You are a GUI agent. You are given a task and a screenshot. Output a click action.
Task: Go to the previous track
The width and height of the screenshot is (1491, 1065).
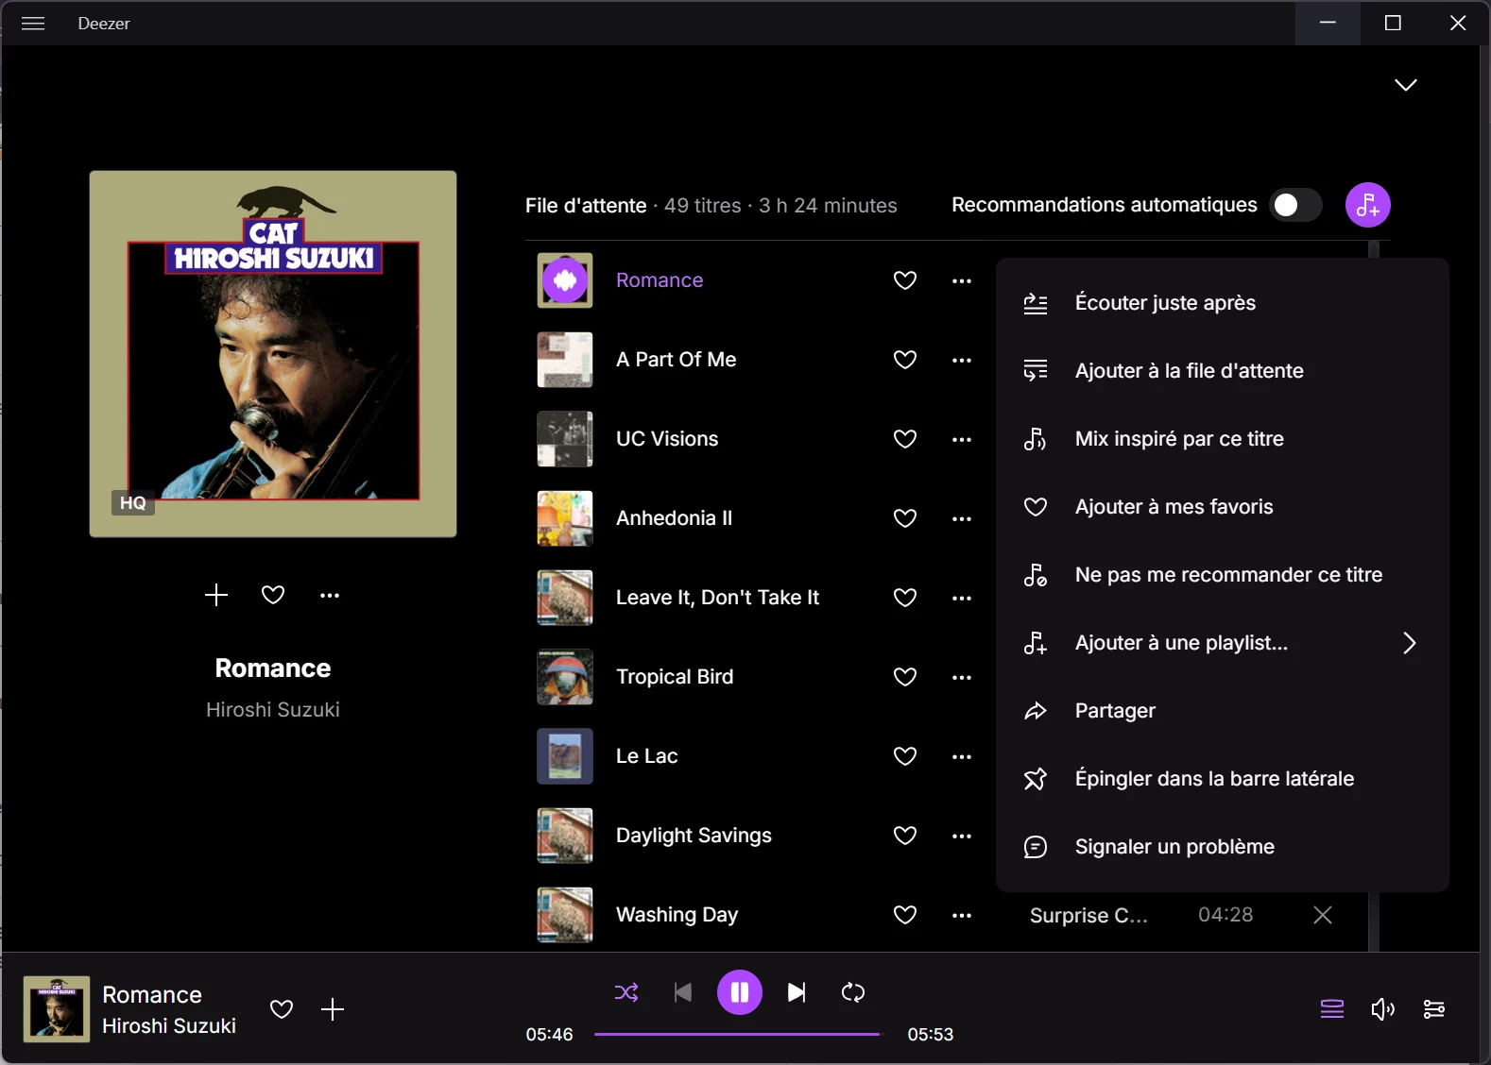click(x=683, y=992)
